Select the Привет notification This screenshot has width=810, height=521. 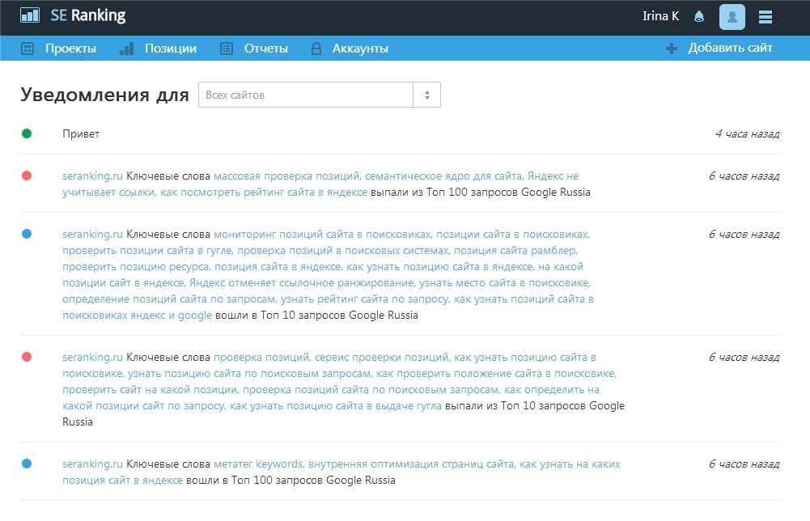point(81,133)
